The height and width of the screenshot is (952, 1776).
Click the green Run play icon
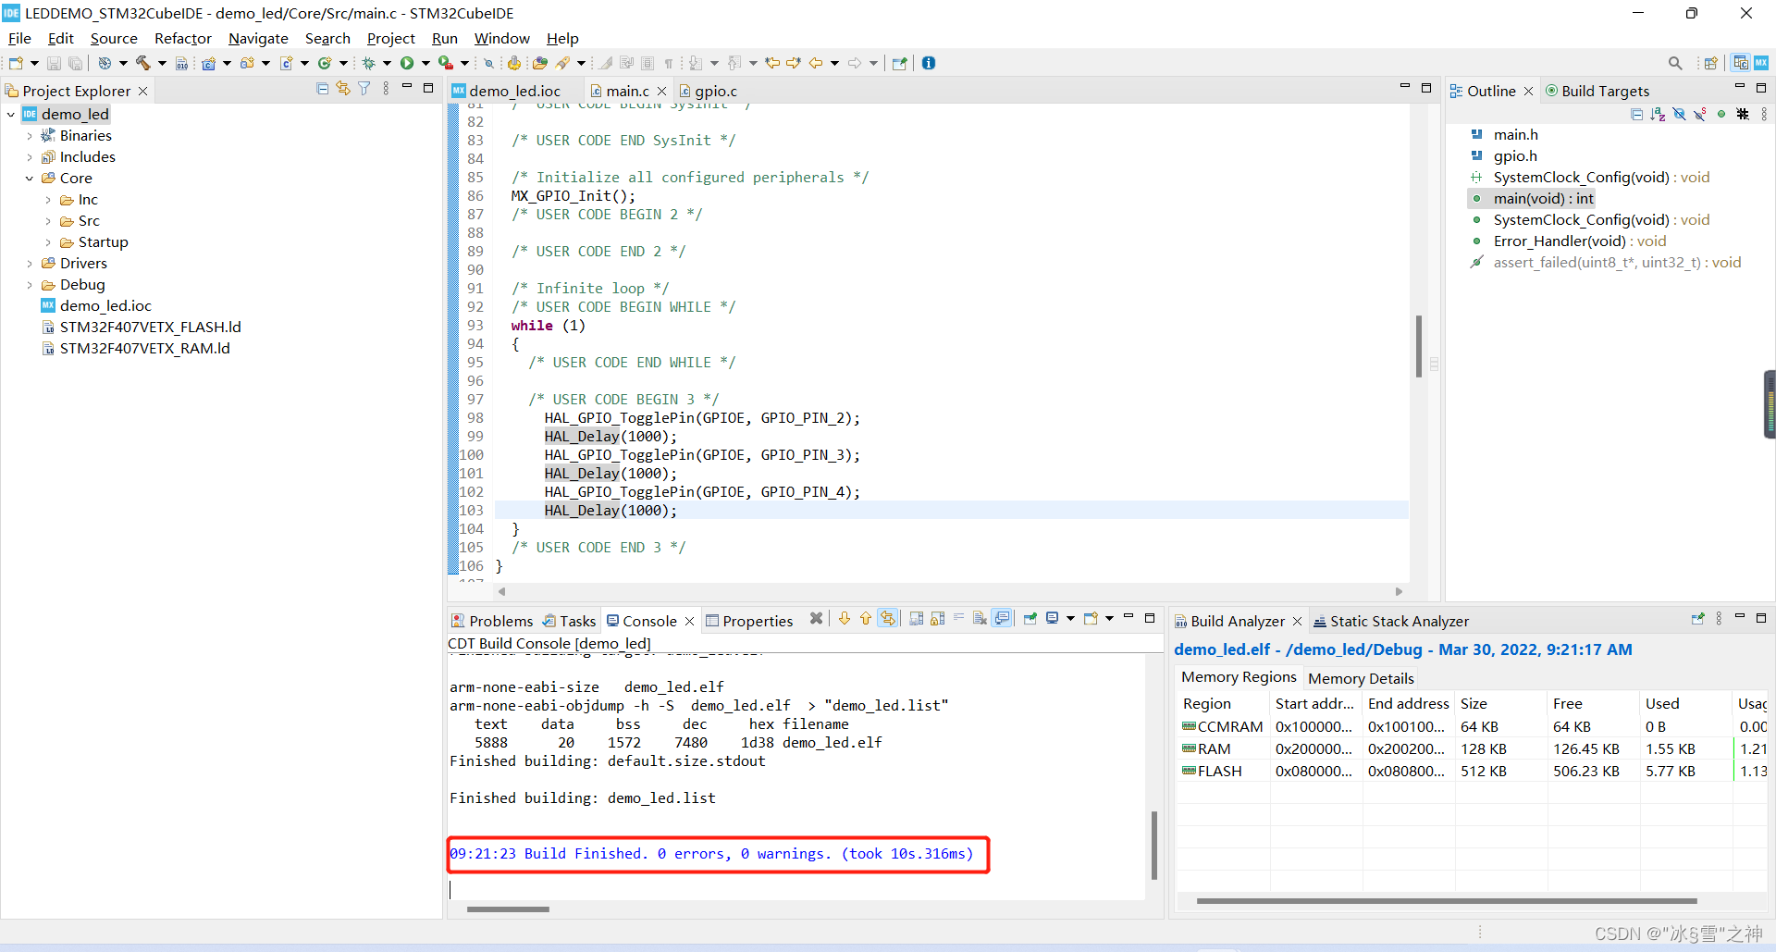point(407,63)
